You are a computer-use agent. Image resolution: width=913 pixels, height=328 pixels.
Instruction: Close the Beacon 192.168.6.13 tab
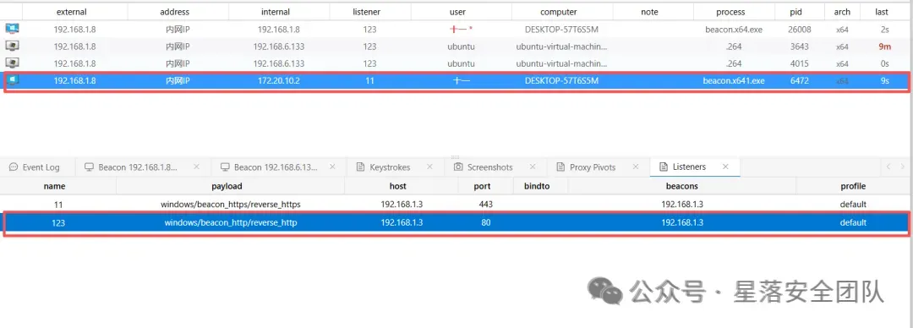pyautogui.click(x=332, y=167)
